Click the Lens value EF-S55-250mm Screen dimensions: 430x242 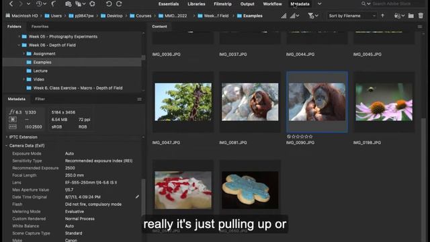click(x=91, y=182)
